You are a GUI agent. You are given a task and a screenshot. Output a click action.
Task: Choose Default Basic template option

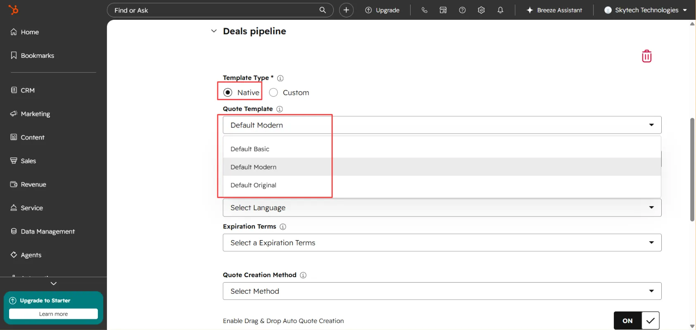(x=442, y=149)
